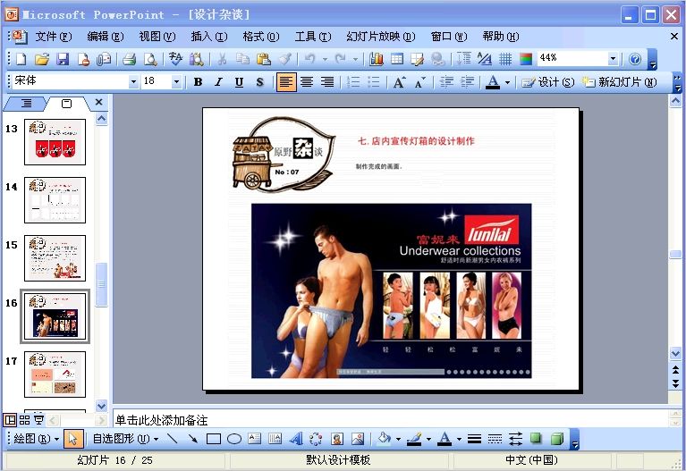Toggle bulleted list
This screenshot has width=686, height=471.
(373, 82)
